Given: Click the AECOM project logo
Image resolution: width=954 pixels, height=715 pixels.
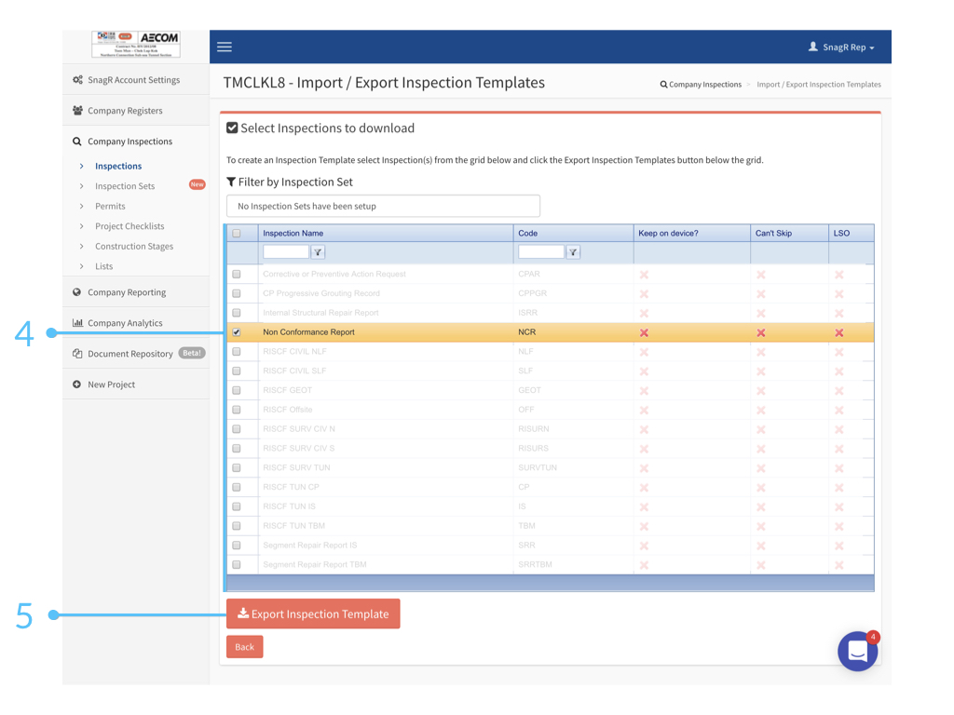Looking at the screenshot, I should pos(136,44).
